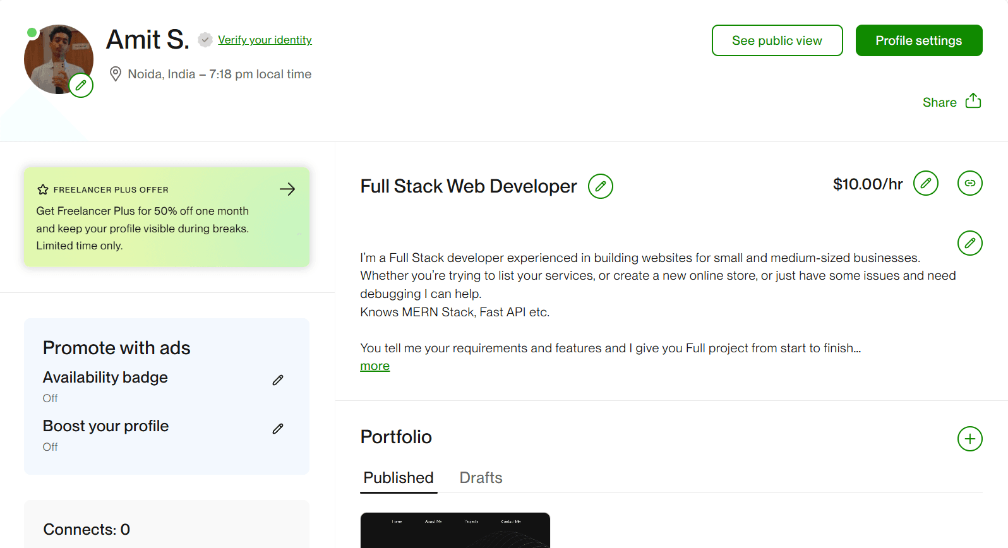Copy profile link via chain icon
1008x548 pixels.
click(x=969, y=184)
